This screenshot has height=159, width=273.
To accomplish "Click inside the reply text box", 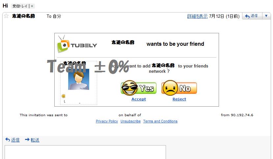I will click(x=85, y=152).
